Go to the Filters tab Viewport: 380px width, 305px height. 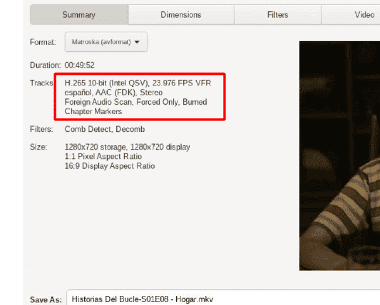tap(278, 15)
